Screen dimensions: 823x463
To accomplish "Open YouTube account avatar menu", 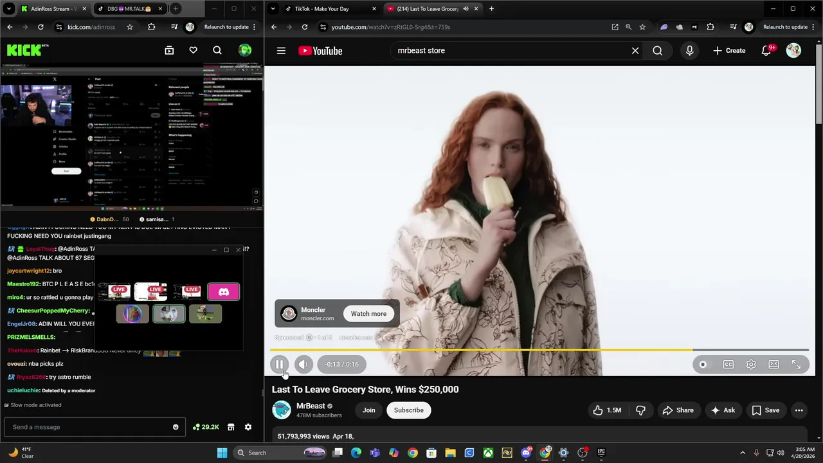I will [x=793, y=51].
